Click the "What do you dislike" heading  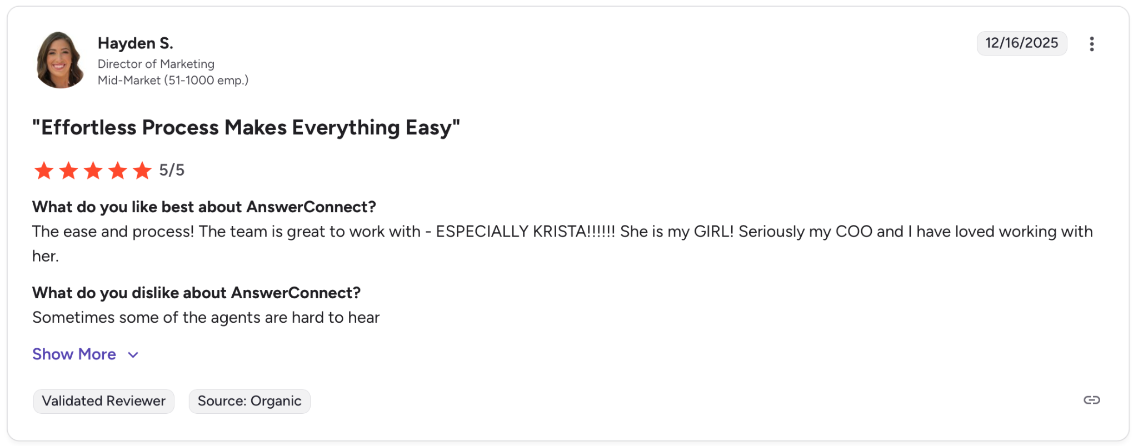(x=196, y=293)
